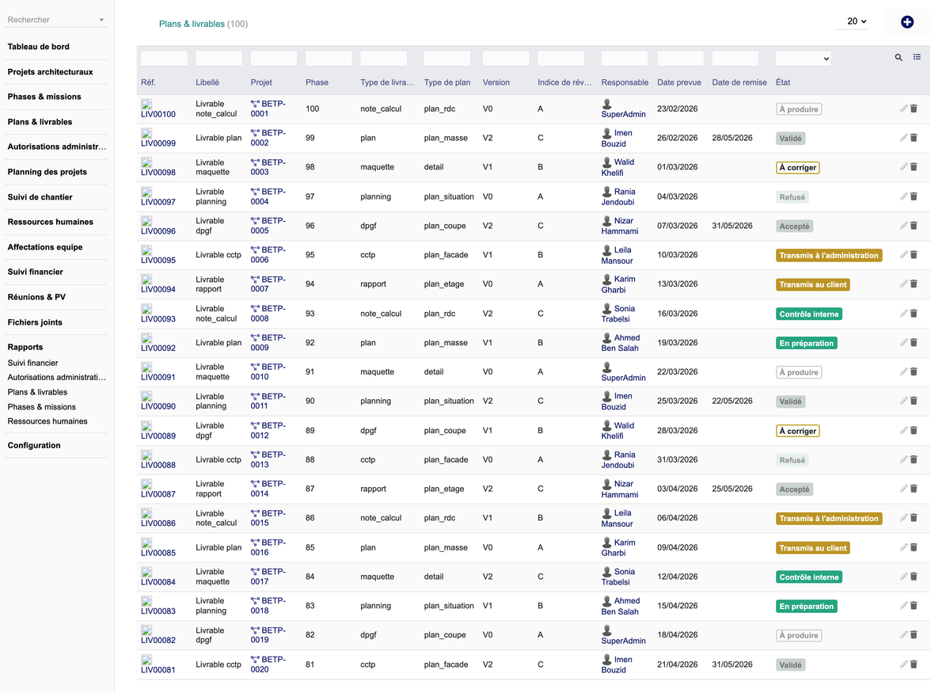Click the 'Accepté' badge in LIV00096 row
This screenshot has height=693, width=950.
(x=795, y=226)
